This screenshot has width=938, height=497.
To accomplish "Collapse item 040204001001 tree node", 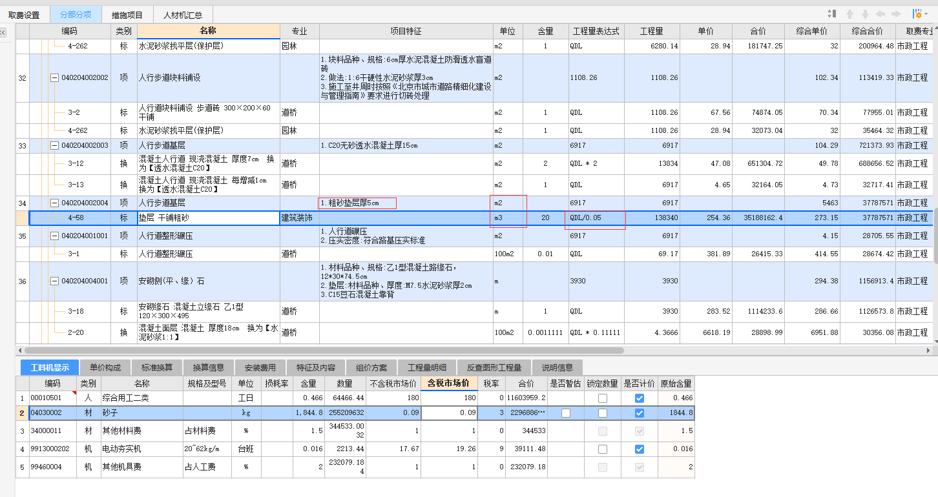I will tap(54, 236).
